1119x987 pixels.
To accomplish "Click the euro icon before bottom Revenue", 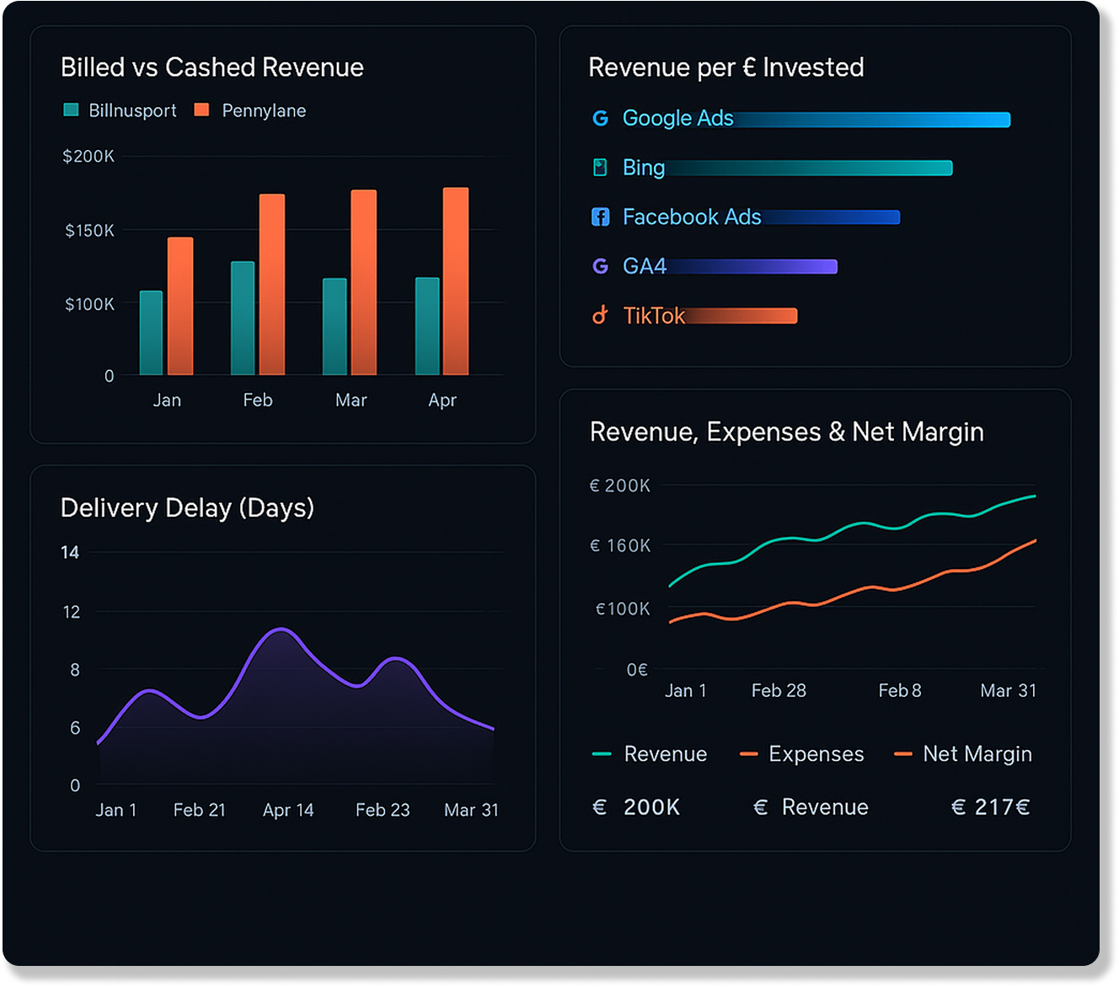I will click(x=760, y=807).
